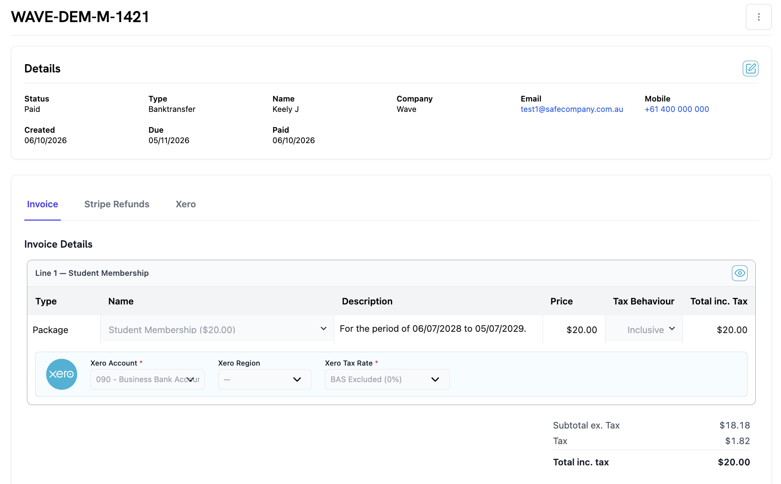Switch to the Xero tab
Screen dimensions: 781x484
pos(185,204)
